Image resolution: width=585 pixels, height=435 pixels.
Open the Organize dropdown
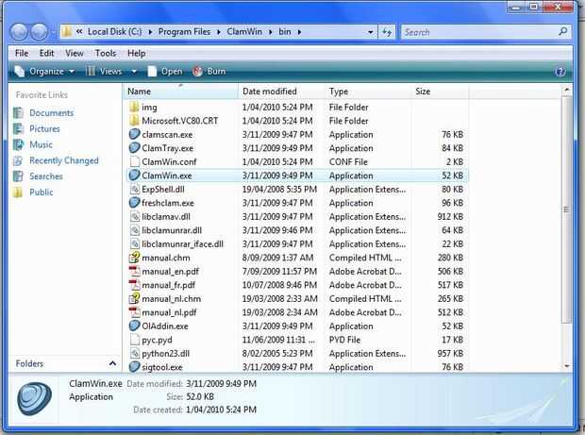coord(44,72)
